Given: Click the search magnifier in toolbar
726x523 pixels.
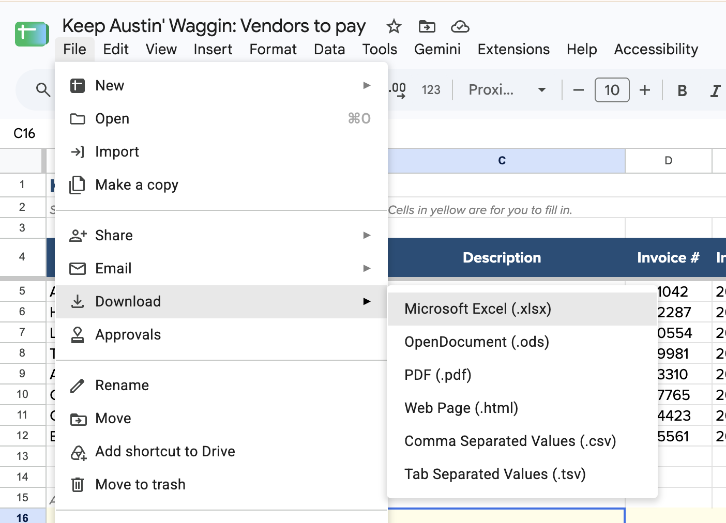Looking at the screenshot, I should [x=43, y=90].
